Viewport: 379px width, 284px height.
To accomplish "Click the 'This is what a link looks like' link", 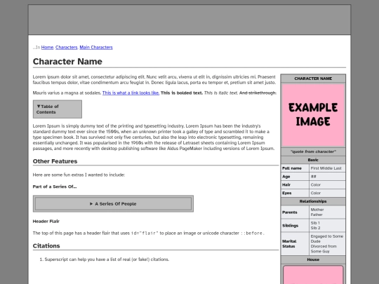I will 131,93.
